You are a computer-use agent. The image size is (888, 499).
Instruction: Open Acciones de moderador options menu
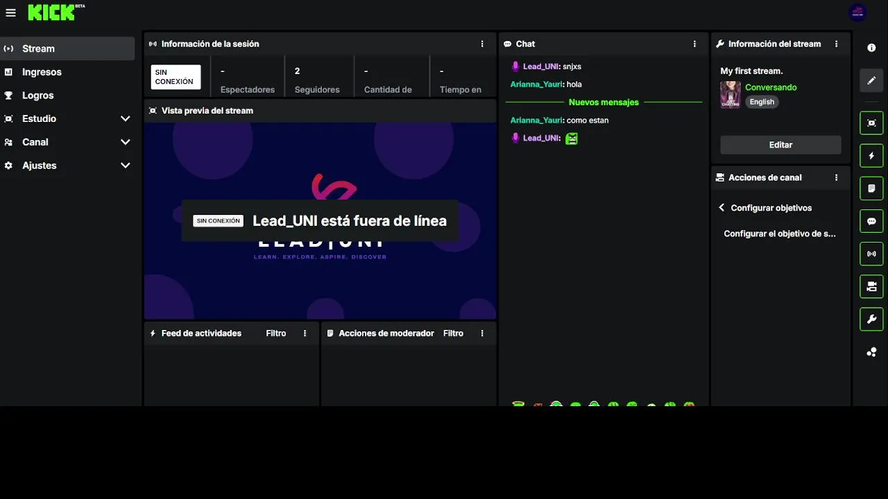coord(482,333)
